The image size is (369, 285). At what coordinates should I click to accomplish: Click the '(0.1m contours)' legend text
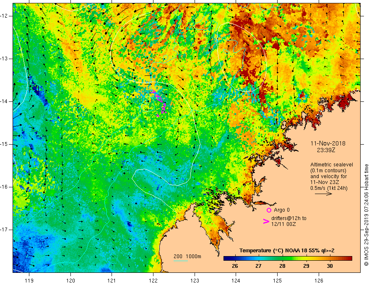point(328,171)
